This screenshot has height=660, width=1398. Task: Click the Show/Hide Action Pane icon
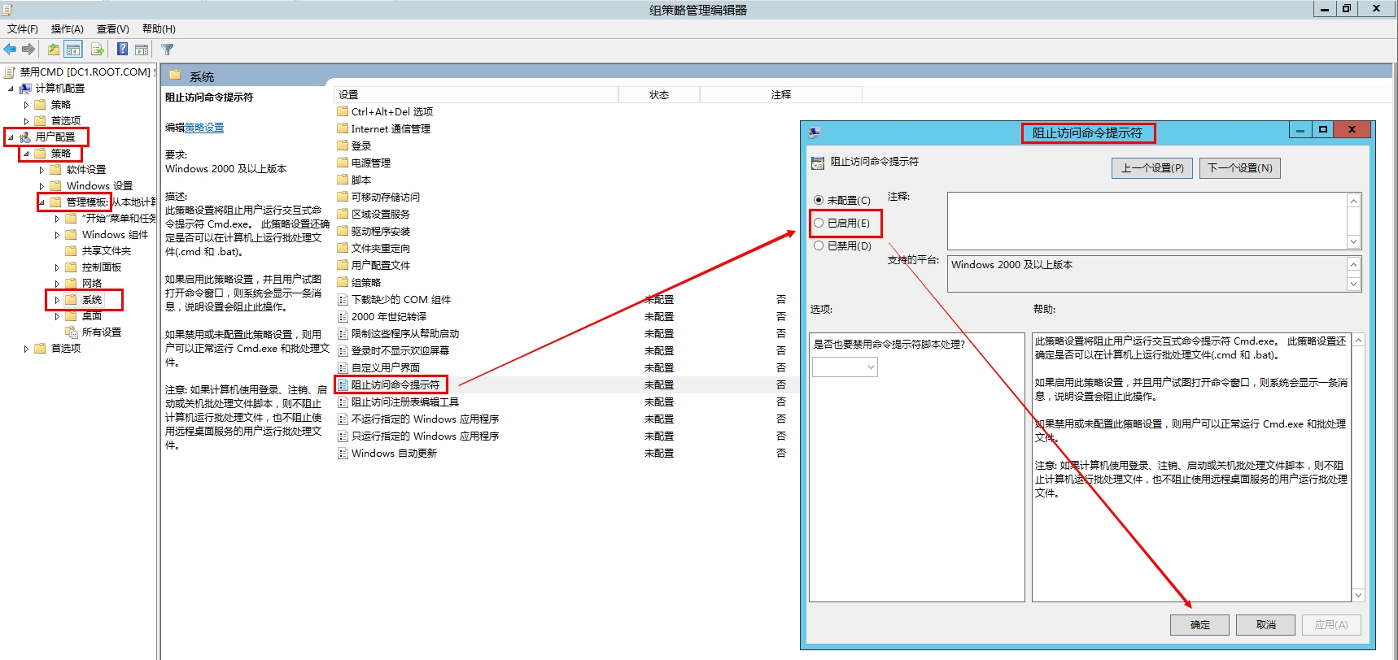point(142,50)
